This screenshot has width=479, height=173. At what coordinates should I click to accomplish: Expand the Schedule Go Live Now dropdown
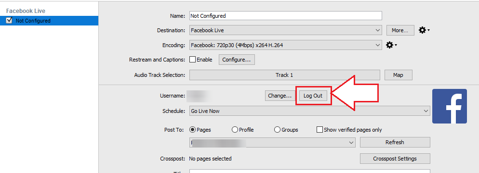(x=309, y=111)
